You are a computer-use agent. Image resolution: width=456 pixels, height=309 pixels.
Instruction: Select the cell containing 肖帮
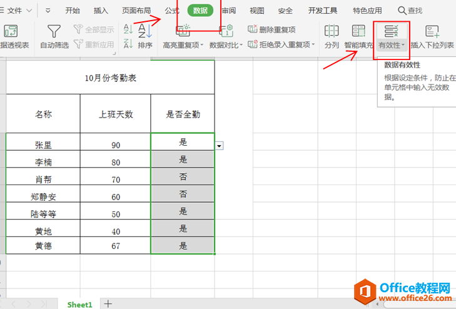(x=43, y=176)
